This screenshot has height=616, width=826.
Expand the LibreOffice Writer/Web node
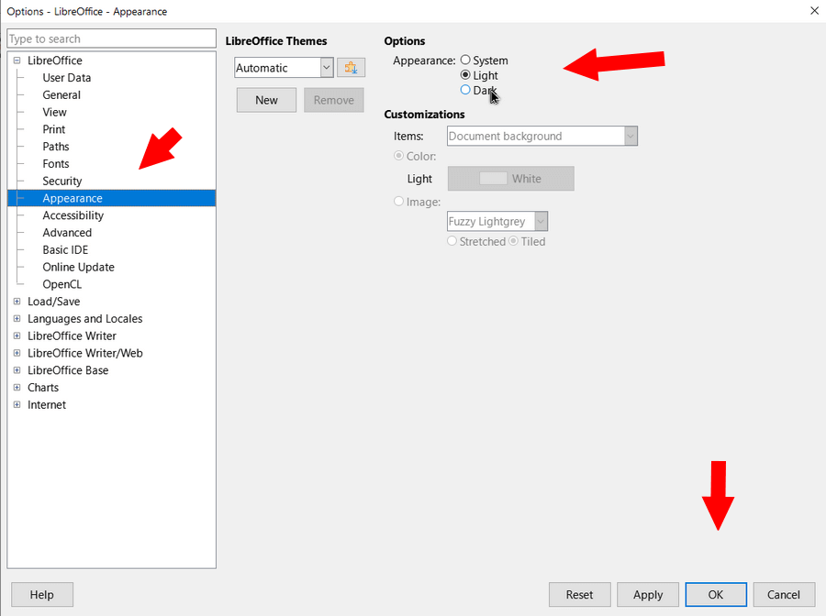(x=17, y=353)
